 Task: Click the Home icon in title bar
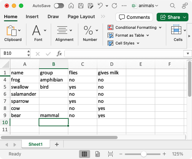click(71, 6)
